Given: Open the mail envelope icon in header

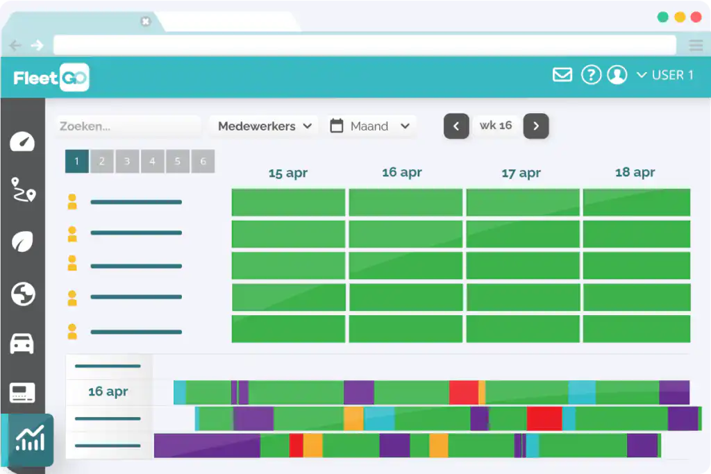Looking at the screenshot, I should coord(562,75).
